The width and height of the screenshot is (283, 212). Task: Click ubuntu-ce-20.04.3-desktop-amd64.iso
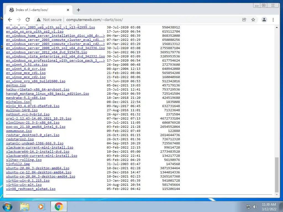pyautogui.click(x=41, y=176)
